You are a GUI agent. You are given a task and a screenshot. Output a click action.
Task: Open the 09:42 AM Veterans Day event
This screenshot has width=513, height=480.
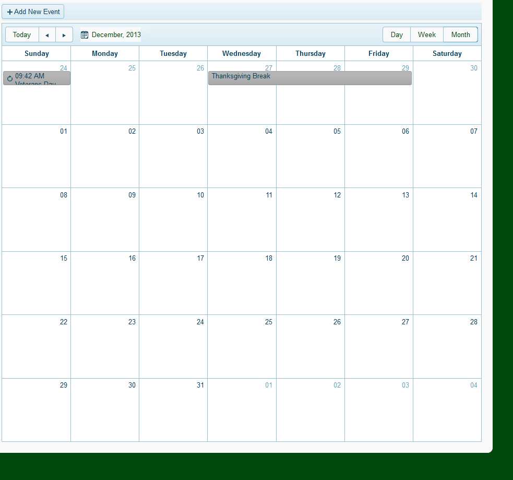pos(37,78)
